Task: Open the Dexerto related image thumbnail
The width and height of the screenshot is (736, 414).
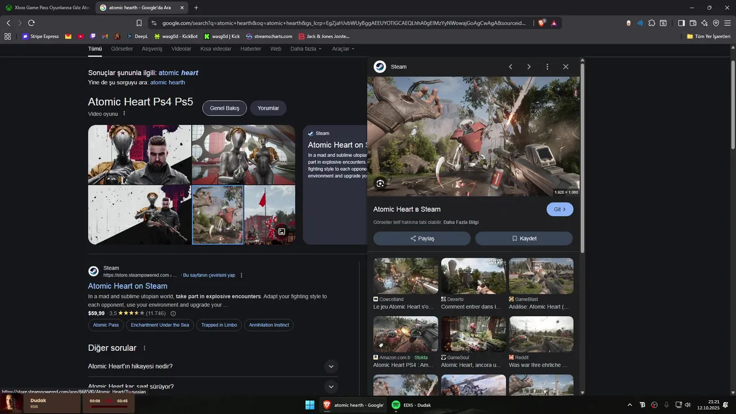Action: (x=473, y=276)
